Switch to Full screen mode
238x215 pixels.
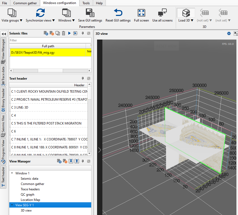pos(141,13)
